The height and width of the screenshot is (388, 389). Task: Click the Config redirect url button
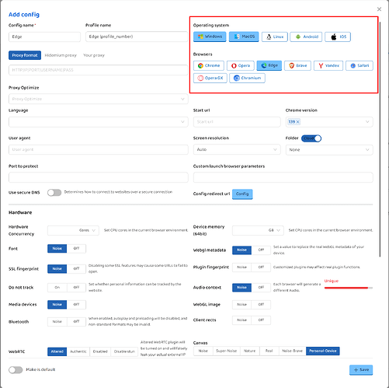242,194
